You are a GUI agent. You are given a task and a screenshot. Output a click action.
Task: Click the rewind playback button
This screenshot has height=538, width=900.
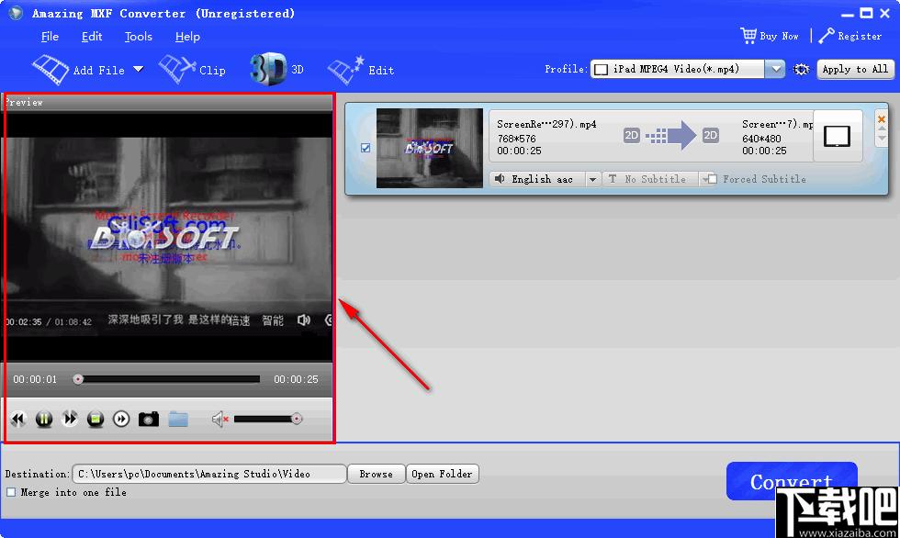pos(17,420)
